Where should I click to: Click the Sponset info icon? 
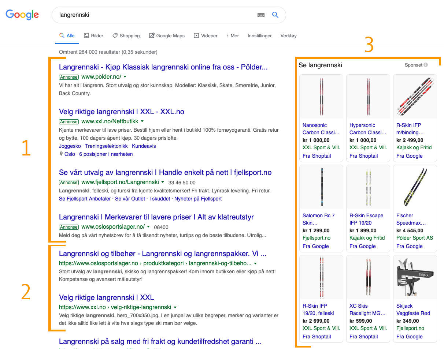click(x=426, y=65)
